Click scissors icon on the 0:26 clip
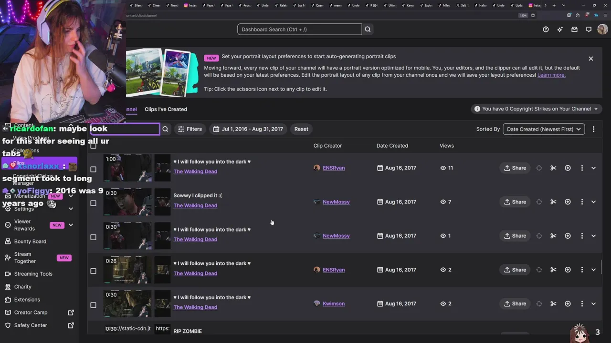Screen dimensions: 611x343 pos(553,270)
